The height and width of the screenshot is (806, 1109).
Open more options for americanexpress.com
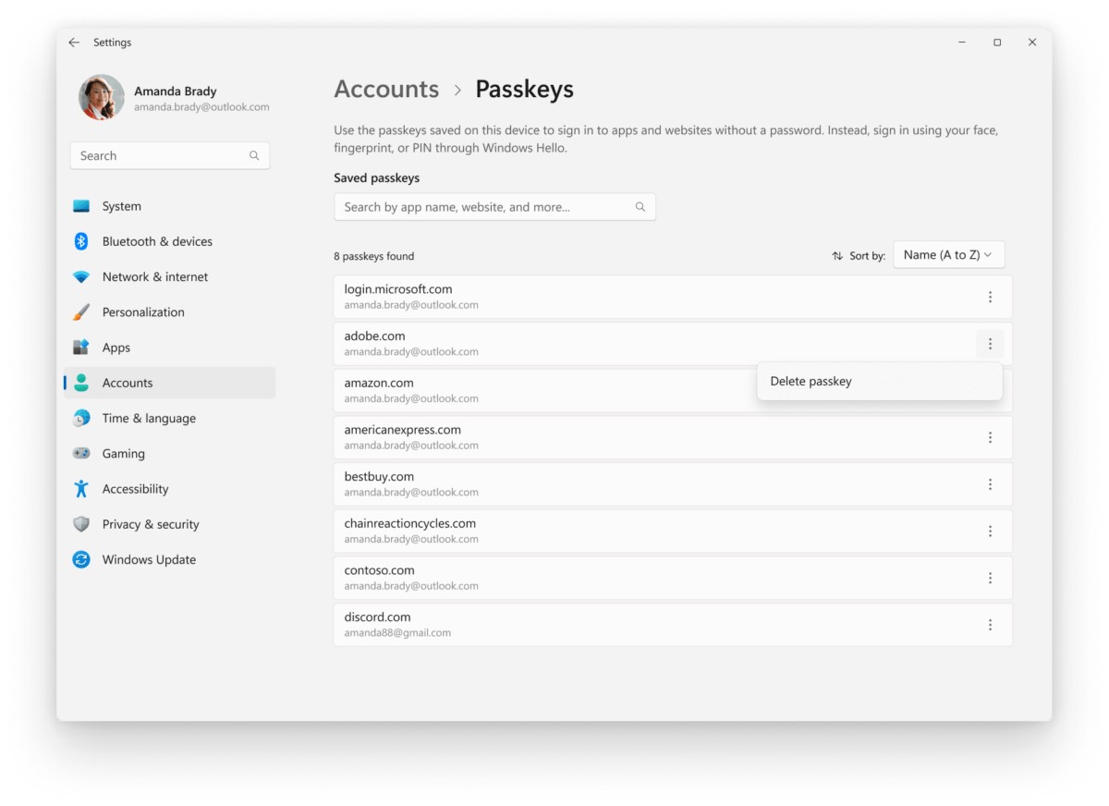tap(990, 437)
